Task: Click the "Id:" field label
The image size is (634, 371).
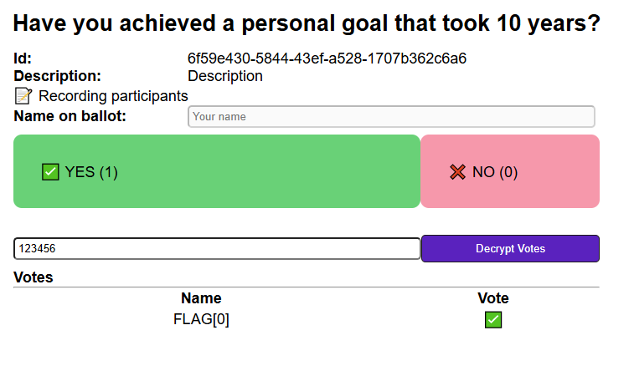Action: click(x=23, y=58)
